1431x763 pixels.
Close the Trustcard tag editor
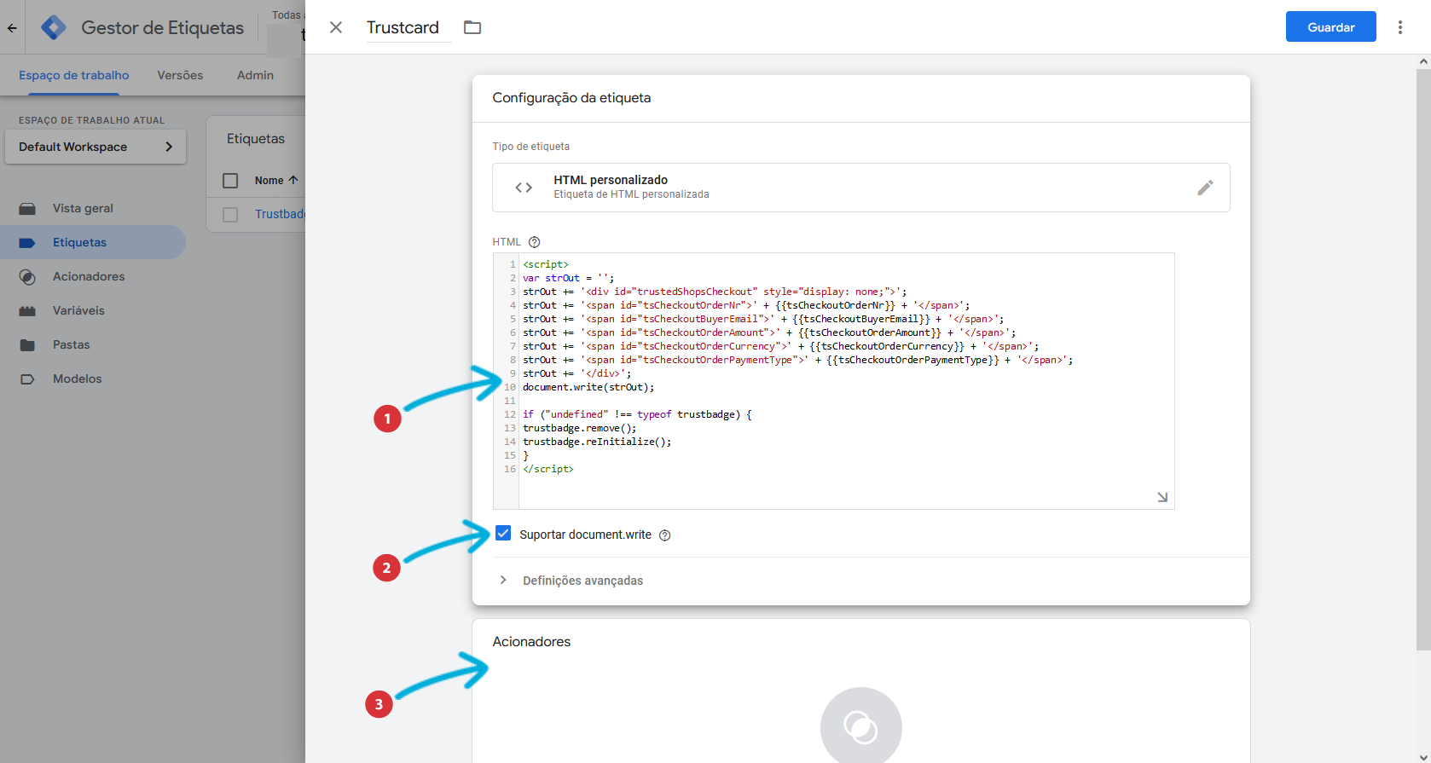click(336, 27)
